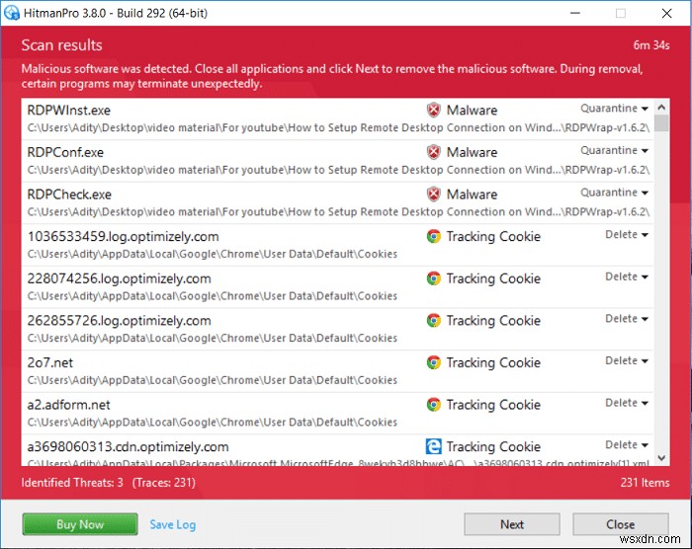Screen dimensions: 692x549
Task: Close the HitmanPro window with the X
Action: pos(667,13)
